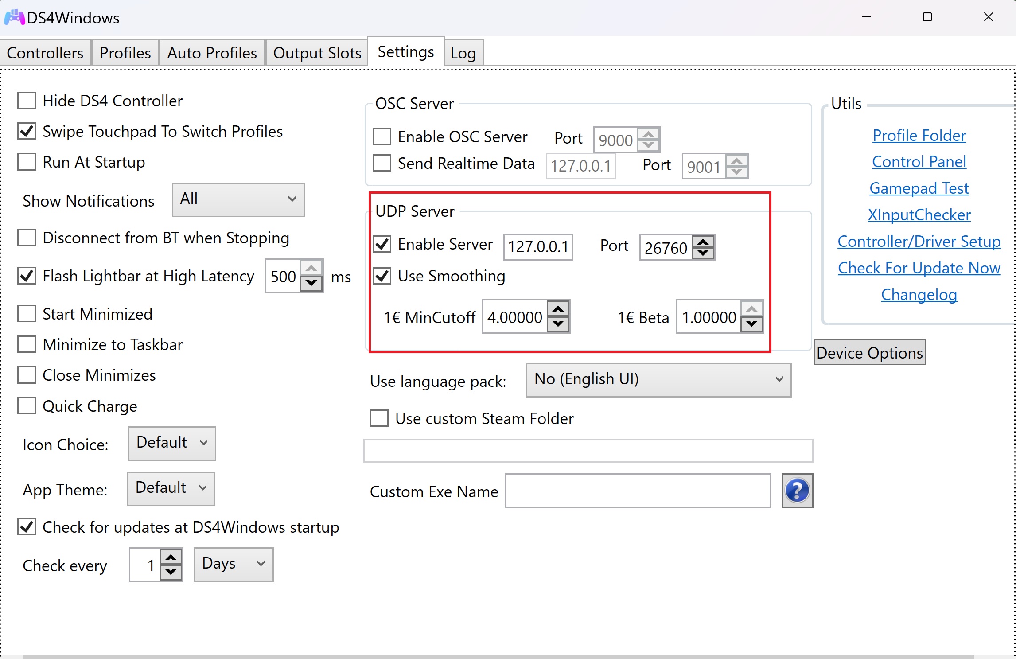The height and width of the screenshot is (659, 1016).
Task: Click the Check every number field
Action: [145, 565]
